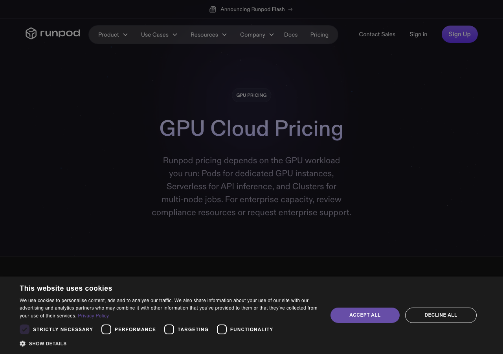Expand the Resources chevron
503x354 pixels.
click(224, 35)
